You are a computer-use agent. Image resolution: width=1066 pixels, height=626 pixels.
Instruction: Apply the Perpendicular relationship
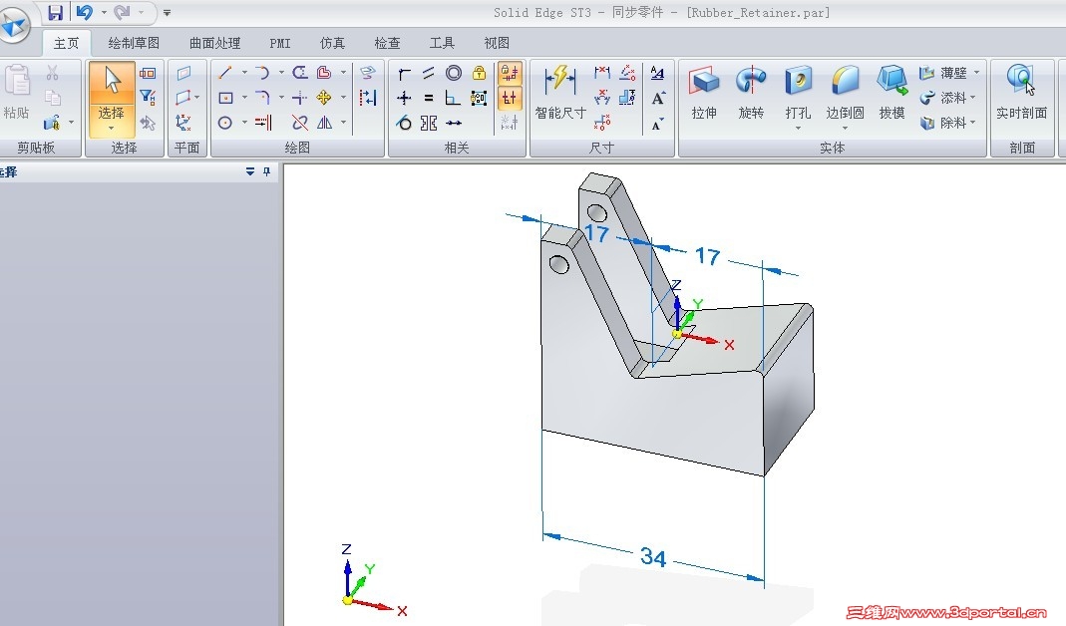click(454, 98)
